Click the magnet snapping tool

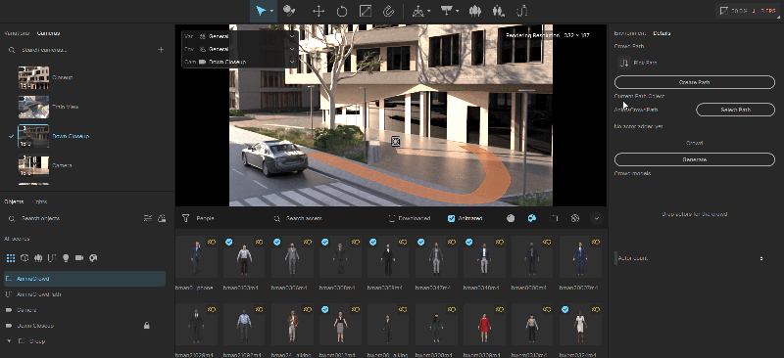[x=389, y=11]
